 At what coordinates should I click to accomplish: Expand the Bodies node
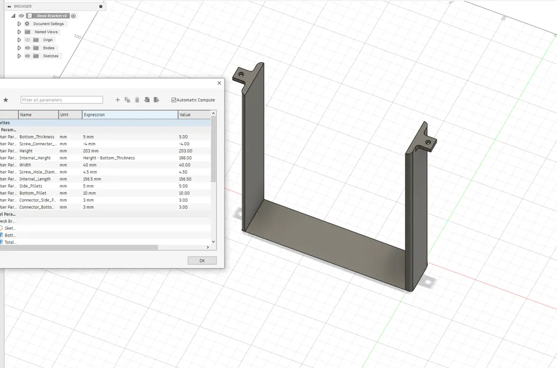pyautogui.click(x=19, y=47)
